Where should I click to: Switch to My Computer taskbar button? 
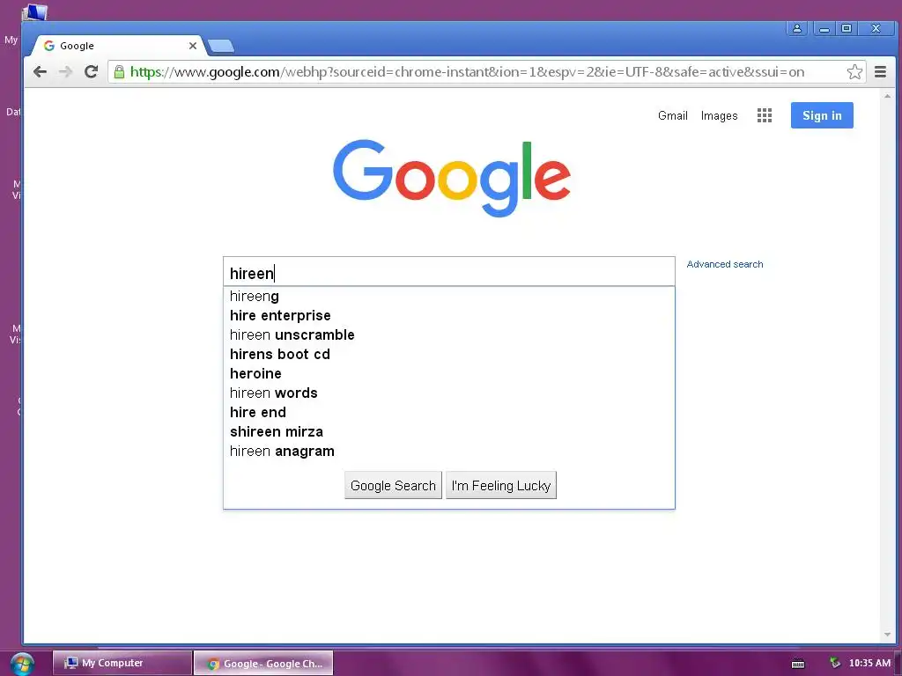pos(122,663)
